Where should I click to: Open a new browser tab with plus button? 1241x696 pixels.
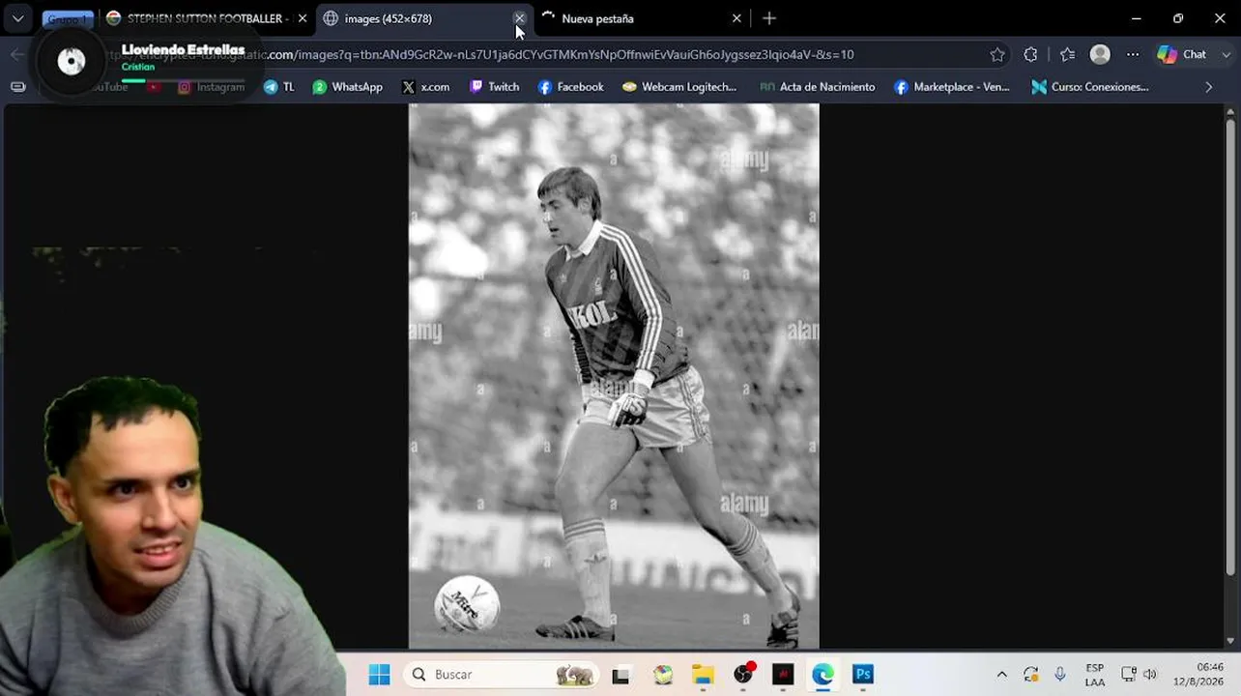769,18
